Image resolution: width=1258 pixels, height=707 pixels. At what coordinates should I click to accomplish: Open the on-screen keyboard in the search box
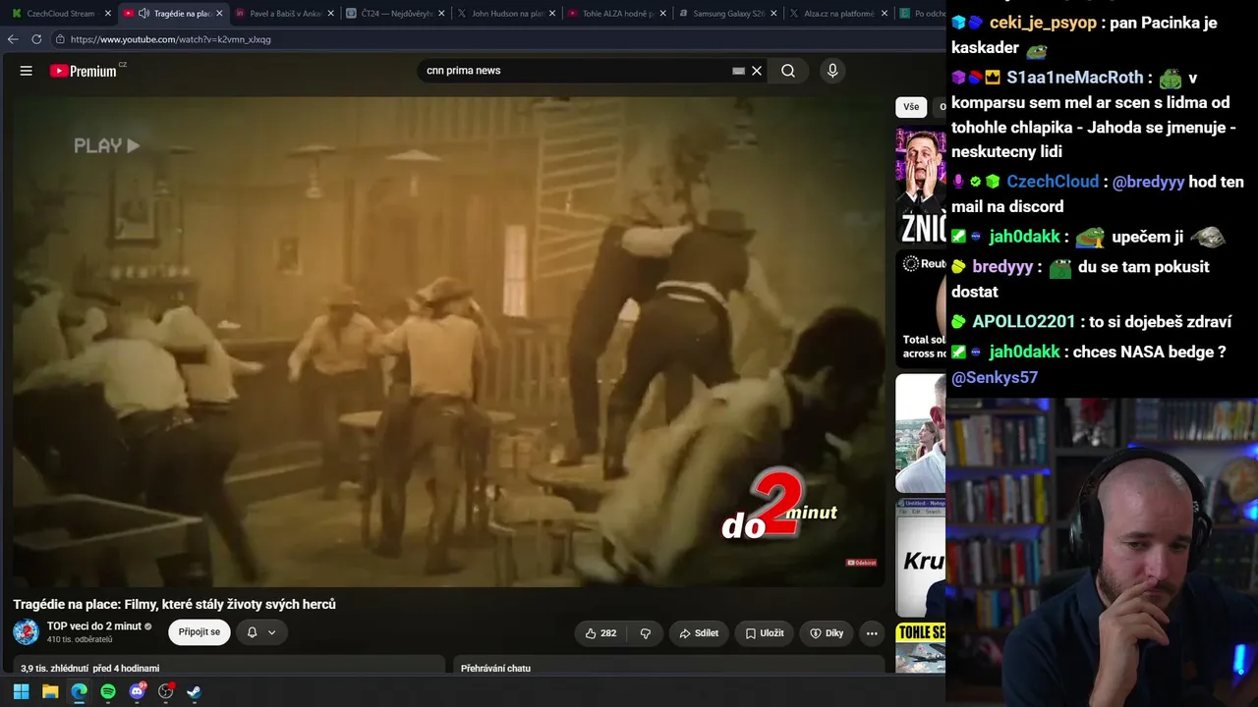[x=738, y=71]
